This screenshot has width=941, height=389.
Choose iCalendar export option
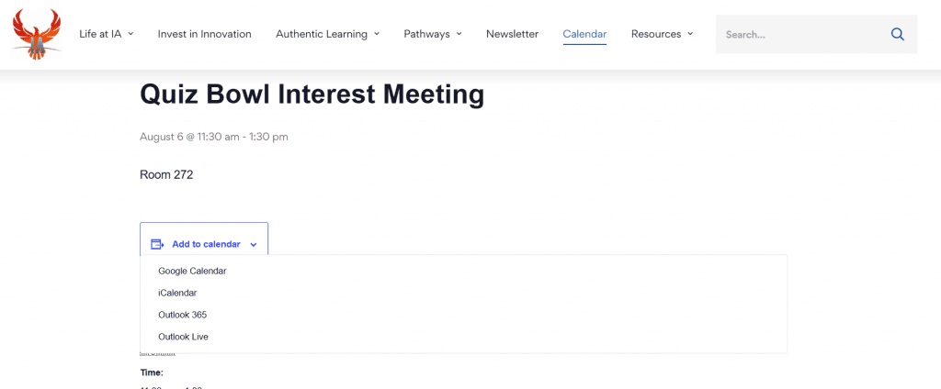tap(177, 293)
